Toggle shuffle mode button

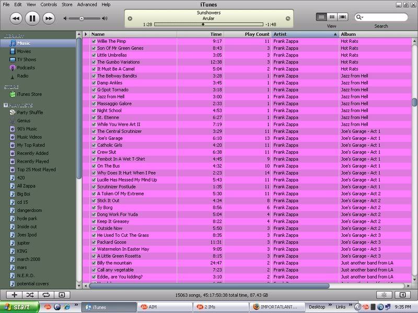(x=30, y=295)
